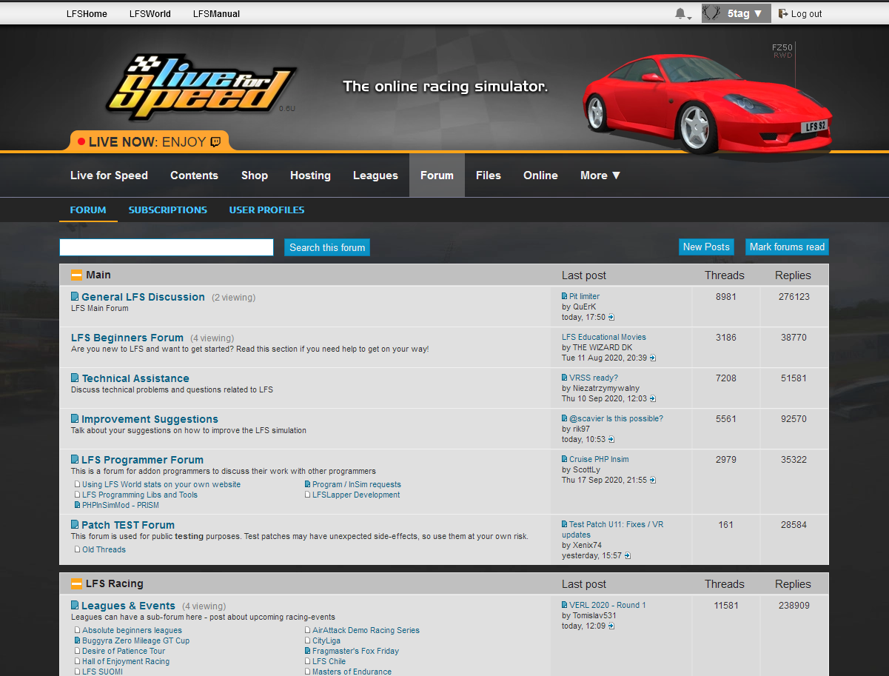The width and height of the screenshot is (889, 676).
Task: Click the forum search input field
Action: coord(167,247)
